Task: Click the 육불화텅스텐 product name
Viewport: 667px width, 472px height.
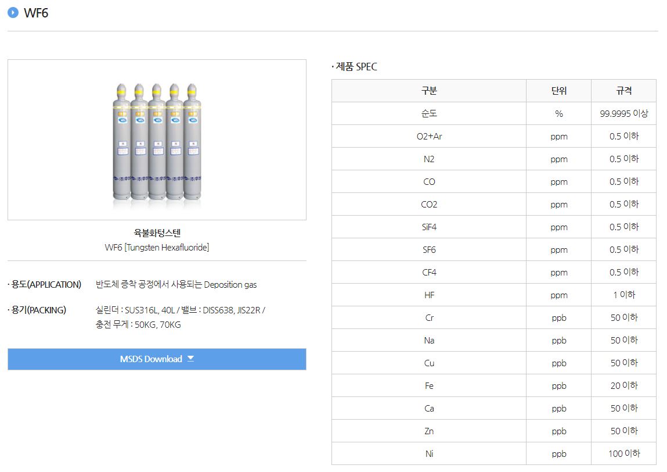Action: click(157, 233)
